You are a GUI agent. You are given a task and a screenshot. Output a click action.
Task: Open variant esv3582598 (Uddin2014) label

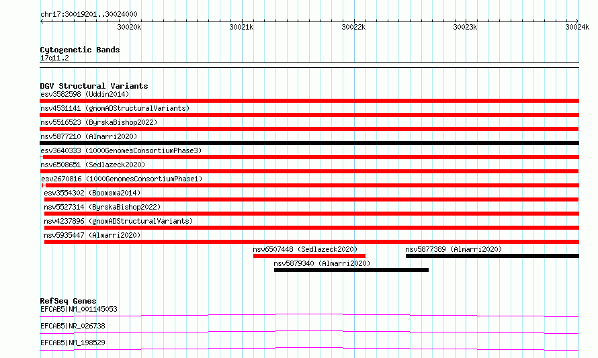click(85, 94)
